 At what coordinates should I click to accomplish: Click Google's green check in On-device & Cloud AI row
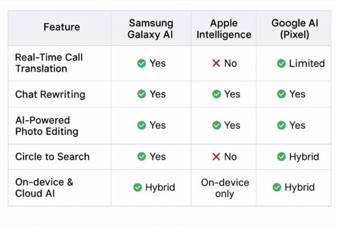tap(277, 187)
